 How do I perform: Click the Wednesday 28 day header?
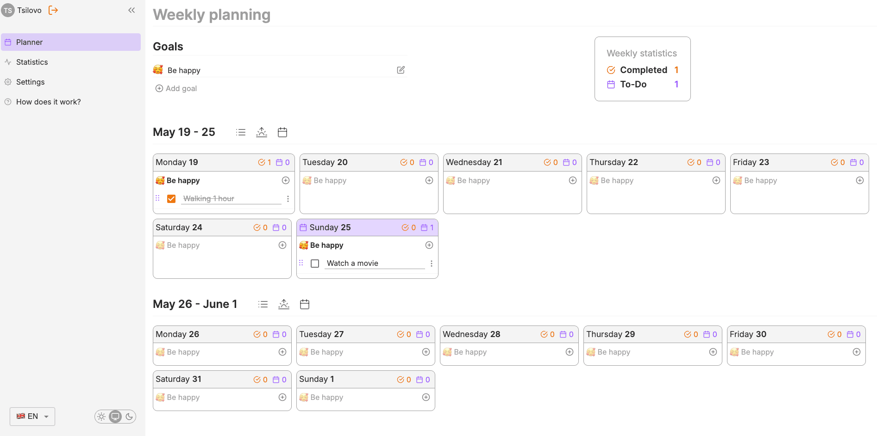[x=509, y=334]
